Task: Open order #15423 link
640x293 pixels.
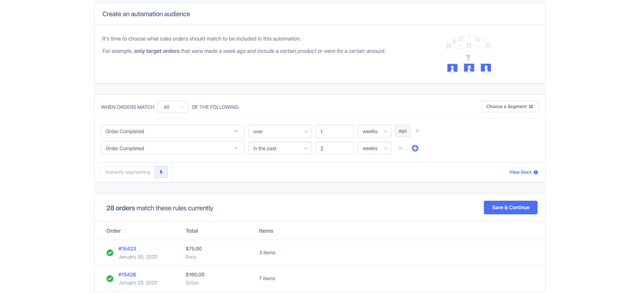Action: [127, 249]
